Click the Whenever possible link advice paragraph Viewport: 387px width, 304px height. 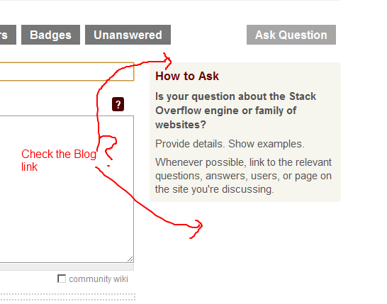click(243, 176)
